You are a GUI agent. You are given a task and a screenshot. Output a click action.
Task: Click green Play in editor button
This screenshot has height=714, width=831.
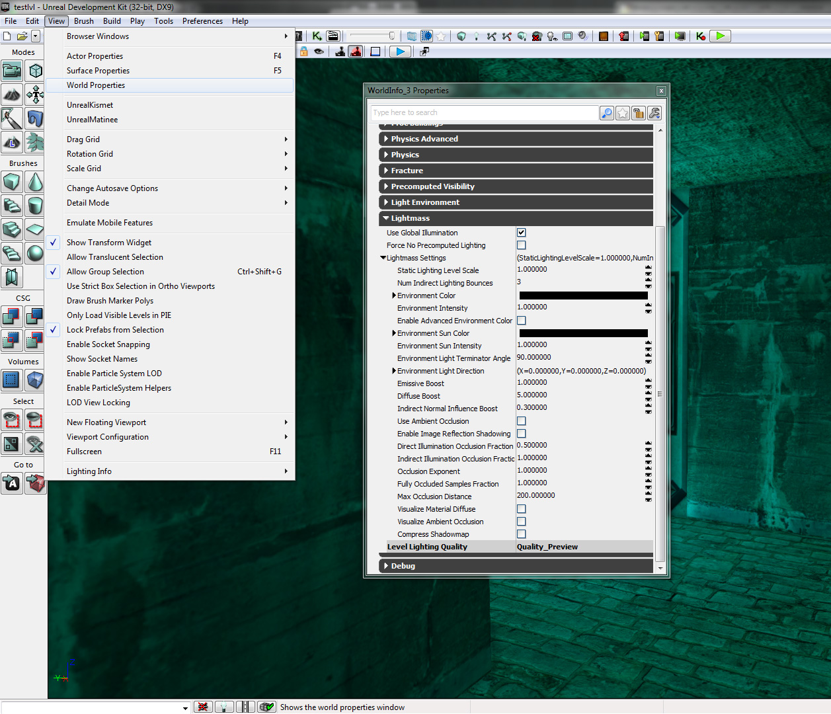point(720,36)
